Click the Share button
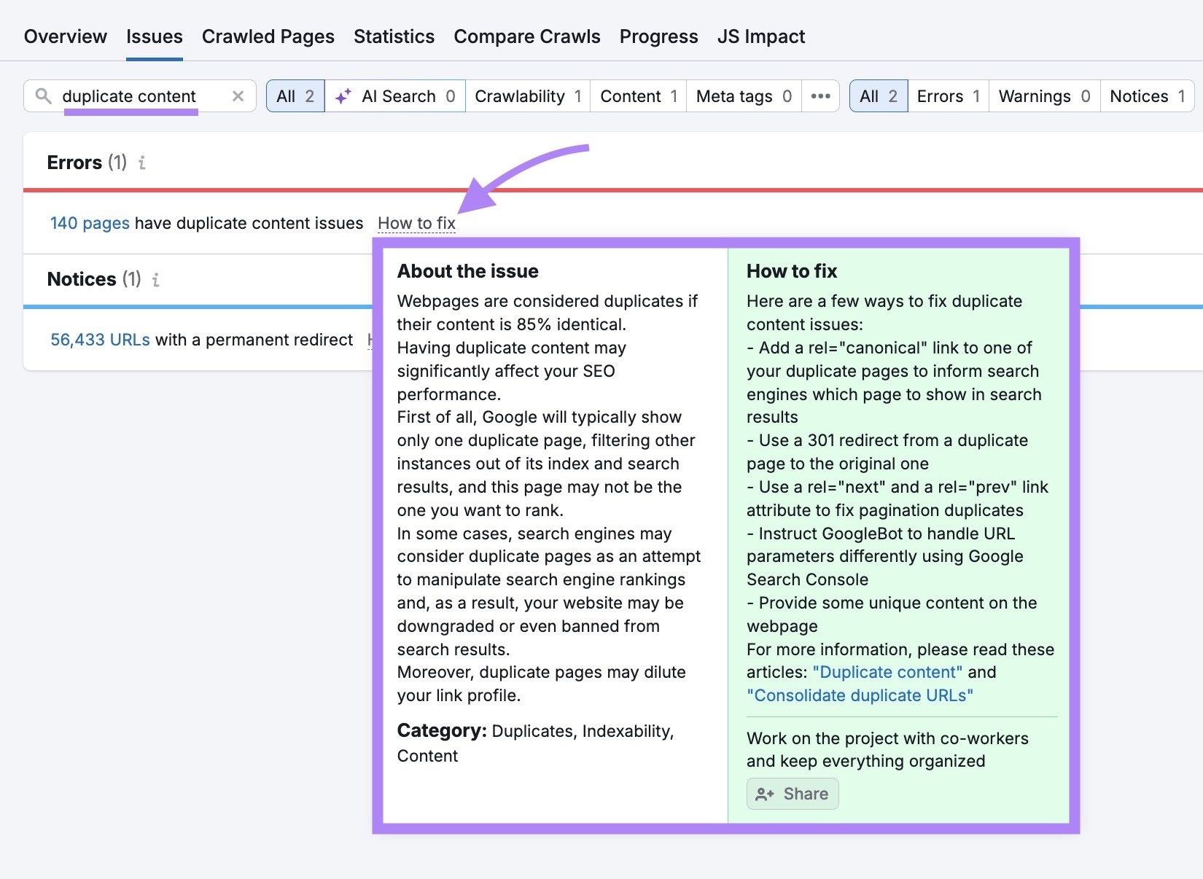The height and width of the screenshot is (879, 1203). 792,794
